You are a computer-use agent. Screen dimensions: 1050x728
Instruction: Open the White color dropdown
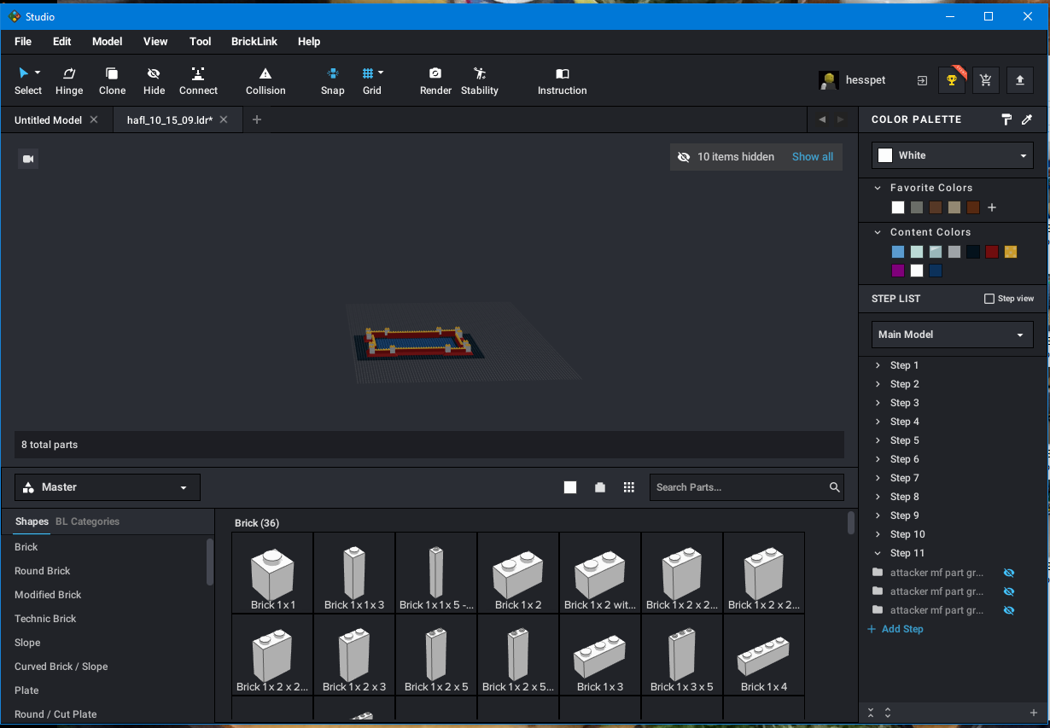(952, 155)
